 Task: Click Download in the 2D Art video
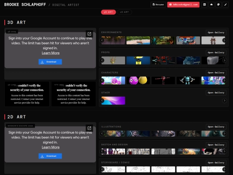(50, 156)
